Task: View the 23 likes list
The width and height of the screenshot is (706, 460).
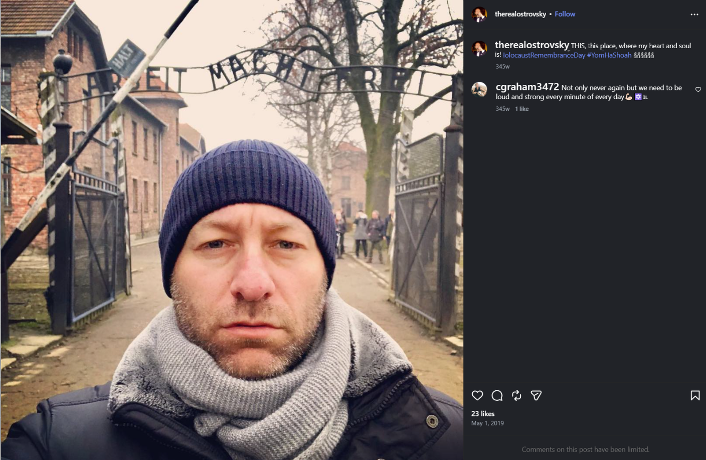Action: [x=483, y=414]
